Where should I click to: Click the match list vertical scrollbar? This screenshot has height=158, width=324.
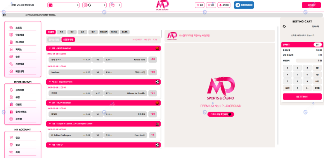(161, 34)
